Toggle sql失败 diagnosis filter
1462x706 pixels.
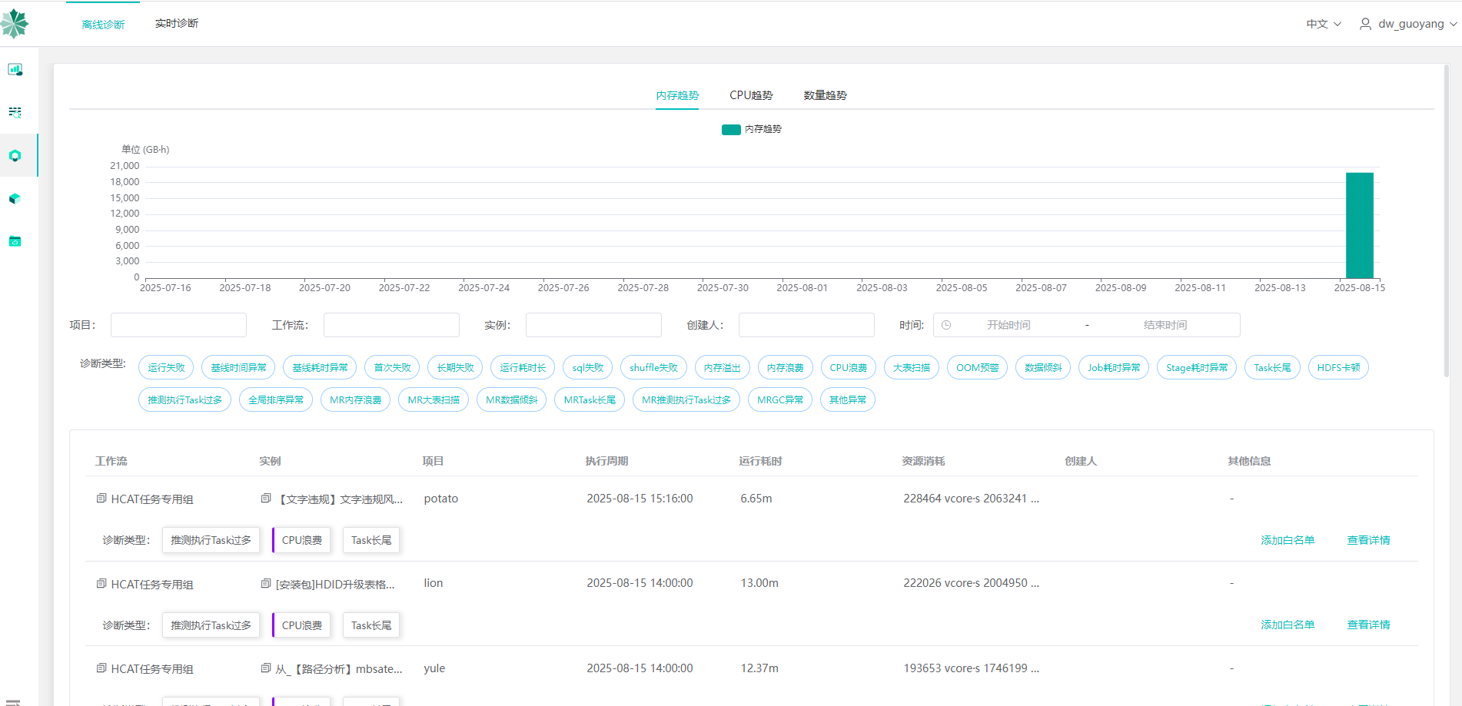(587, 367)
